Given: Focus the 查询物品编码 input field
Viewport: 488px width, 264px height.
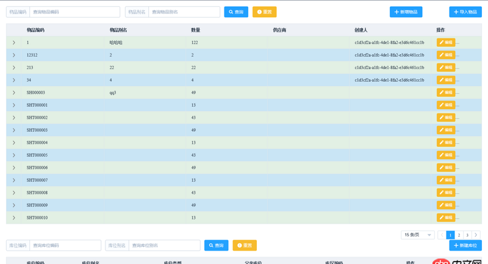Looking at the screenshot, I should (x=74, y=12).
